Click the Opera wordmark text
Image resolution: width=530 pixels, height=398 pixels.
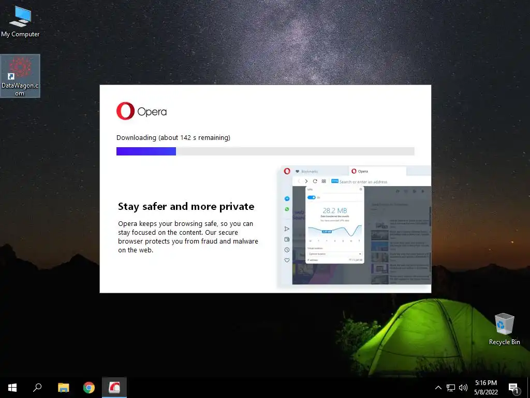pyautogui.click(x=152, y=112)
